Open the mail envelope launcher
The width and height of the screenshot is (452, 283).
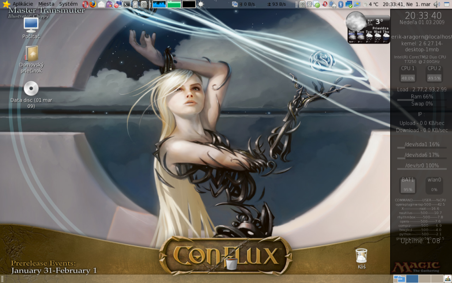pyautogui.click(x=101, y=4)
